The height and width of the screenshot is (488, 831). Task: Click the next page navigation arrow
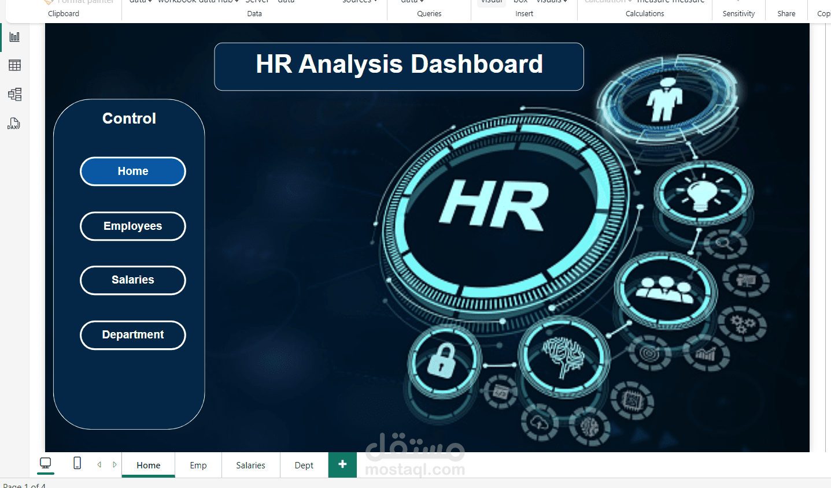(x=114, y=464)
